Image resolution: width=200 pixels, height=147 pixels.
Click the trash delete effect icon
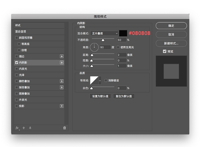point(64,128)
